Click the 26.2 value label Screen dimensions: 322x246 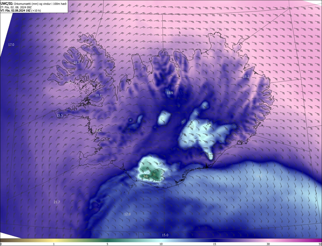tap(70, 82)
